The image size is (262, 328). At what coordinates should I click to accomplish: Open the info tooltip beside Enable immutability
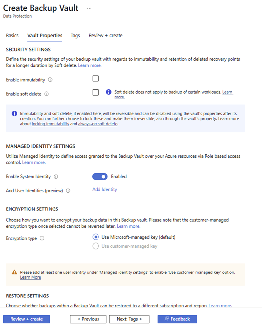pos(50,80)
